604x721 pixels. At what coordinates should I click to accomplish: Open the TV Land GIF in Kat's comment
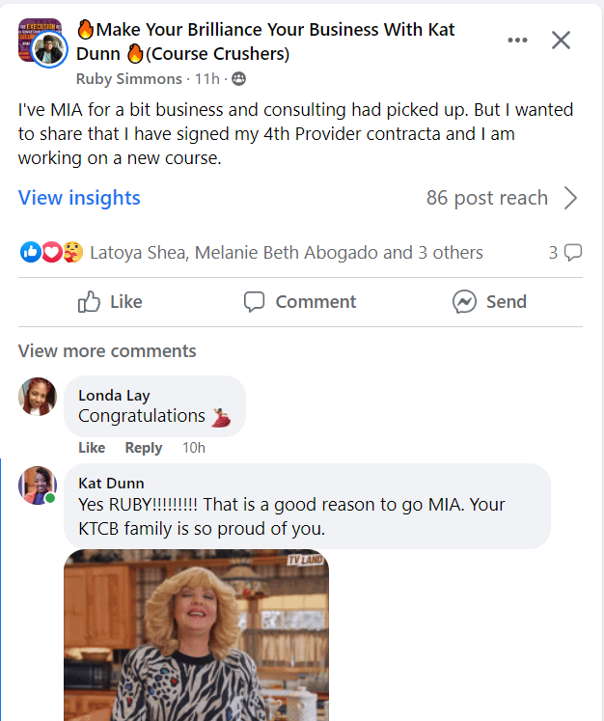click(x=196, y=635)
